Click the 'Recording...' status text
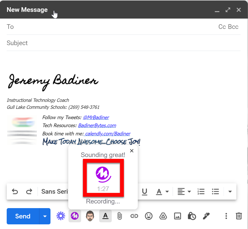This screenshot has height=229, width=248. [x=103, y=201]
